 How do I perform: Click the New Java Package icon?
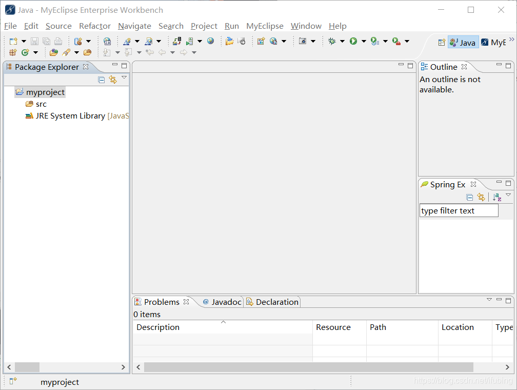click(x=13, y=52)
